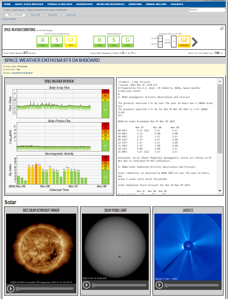Open the Feedback menu item
Screen dimensions: 228x299
177,4
